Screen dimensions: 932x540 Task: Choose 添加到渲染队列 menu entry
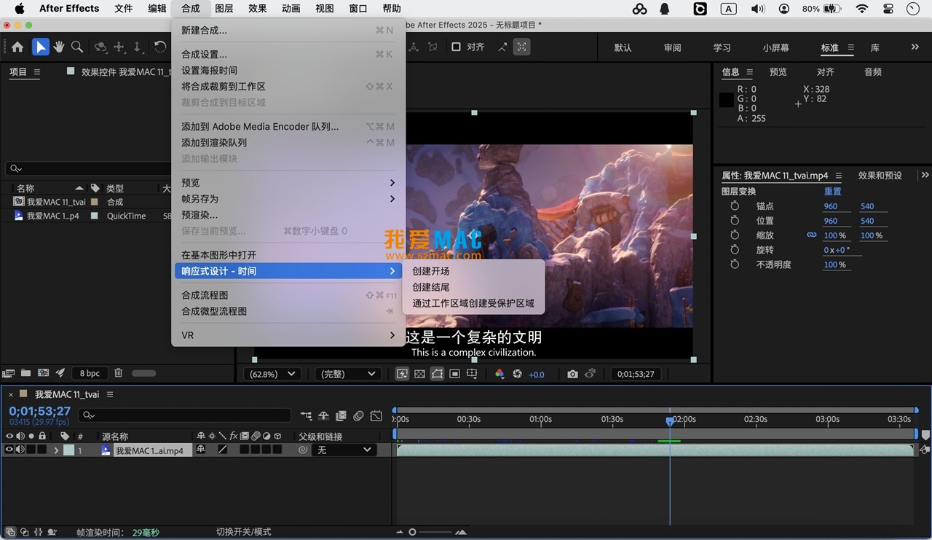[x=288, y=143]
